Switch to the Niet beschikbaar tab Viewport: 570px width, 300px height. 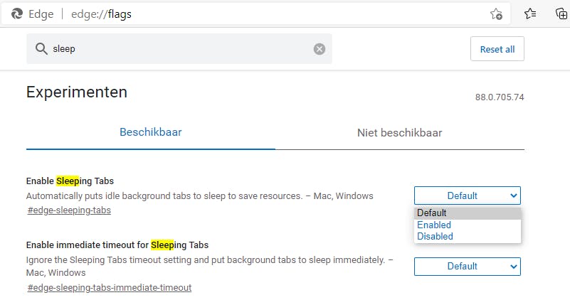point(399,132)
